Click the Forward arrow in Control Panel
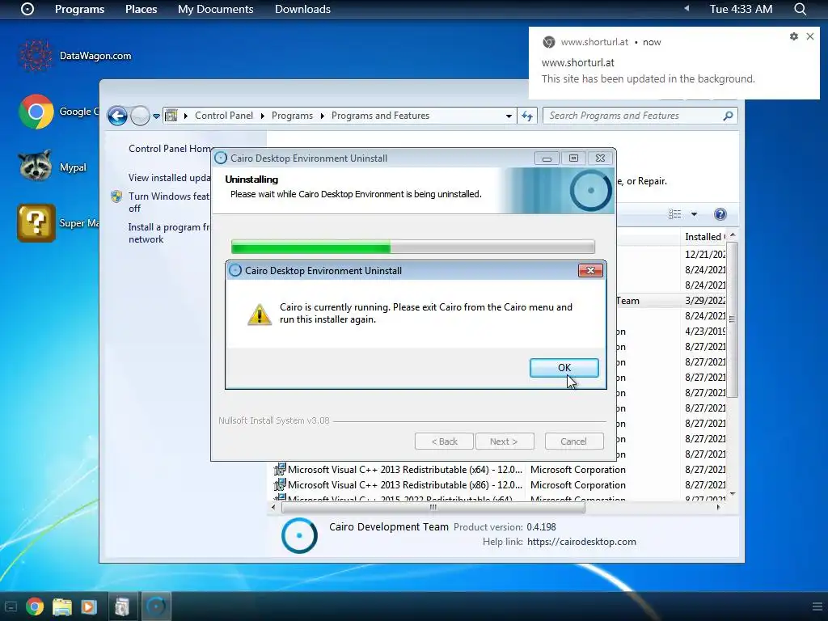This screenshot has width=828, height=621. [140, 116]
